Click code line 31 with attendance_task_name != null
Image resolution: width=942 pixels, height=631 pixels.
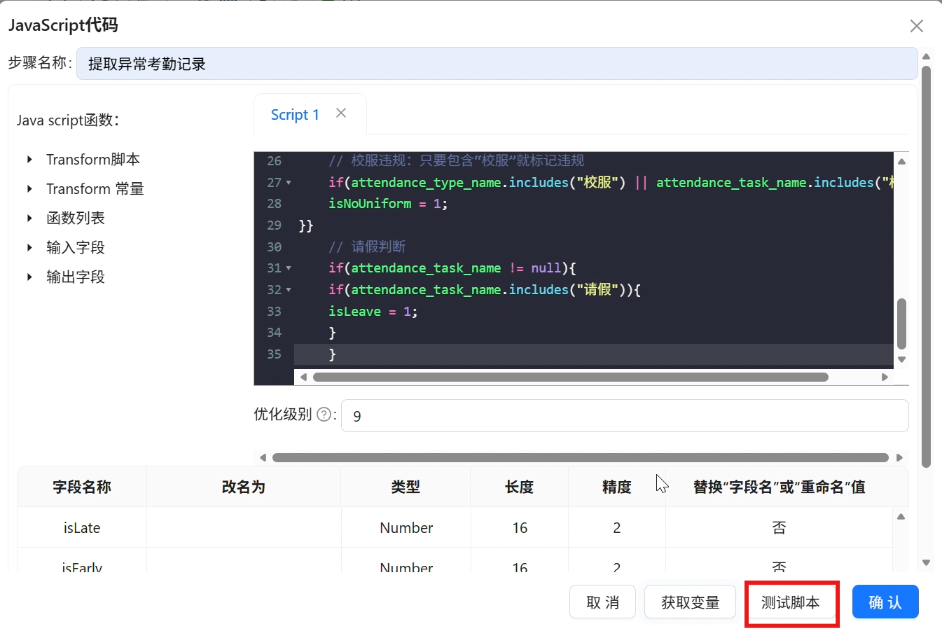pos(452,268)
